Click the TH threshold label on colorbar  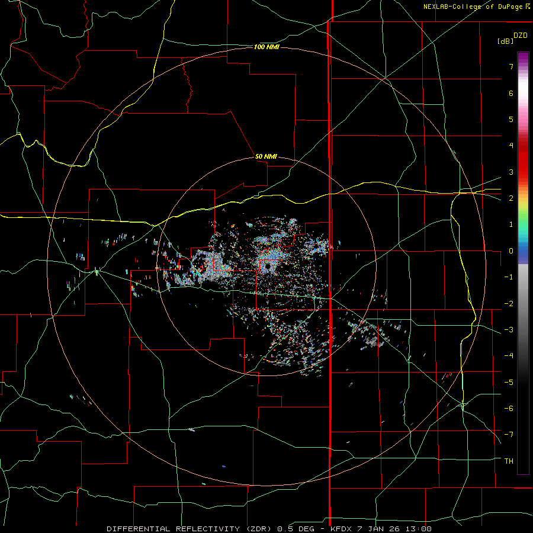point(509,461)
